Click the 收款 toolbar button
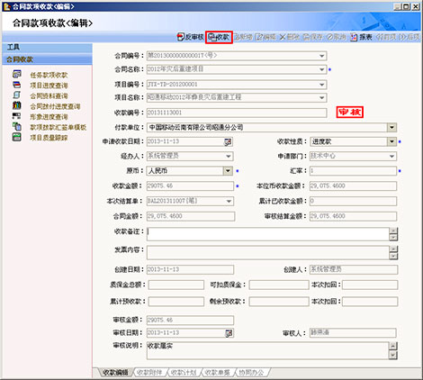 coord(219,37)
